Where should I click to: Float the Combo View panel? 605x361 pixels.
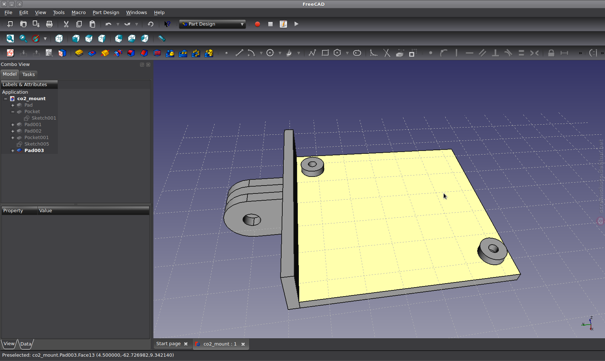142,64
